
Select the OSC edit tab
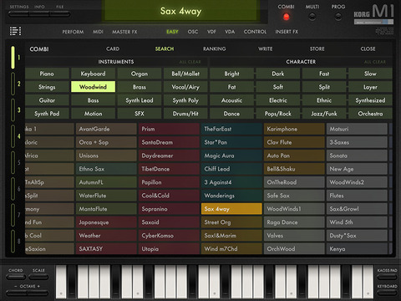coord(193,32)
